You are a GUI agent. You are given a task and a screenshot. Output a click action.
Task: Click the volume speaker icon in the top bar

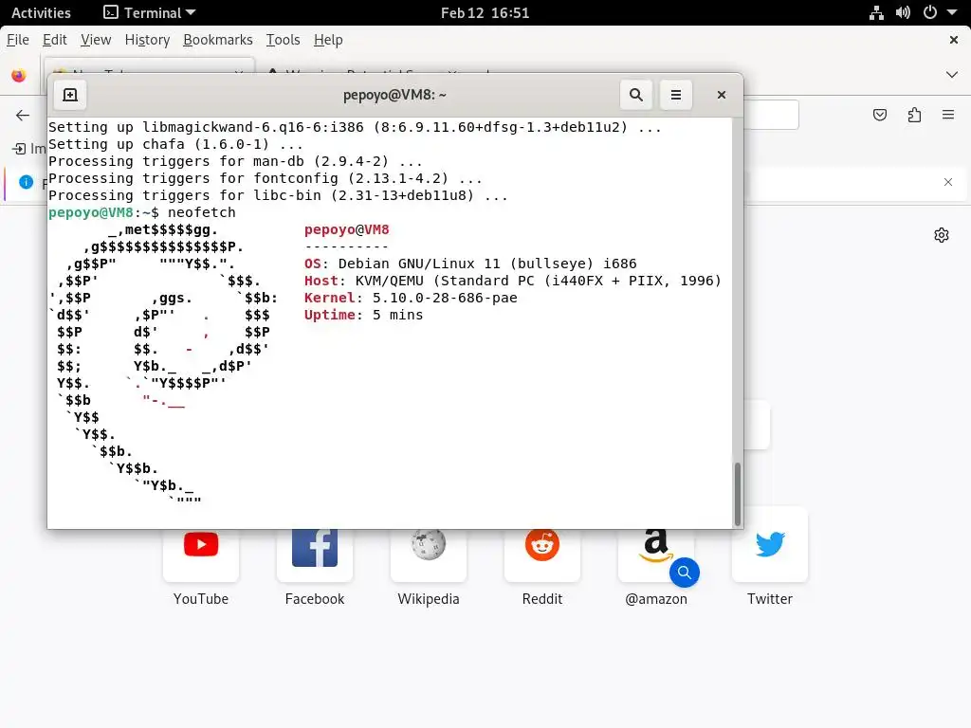coord(903,12)
